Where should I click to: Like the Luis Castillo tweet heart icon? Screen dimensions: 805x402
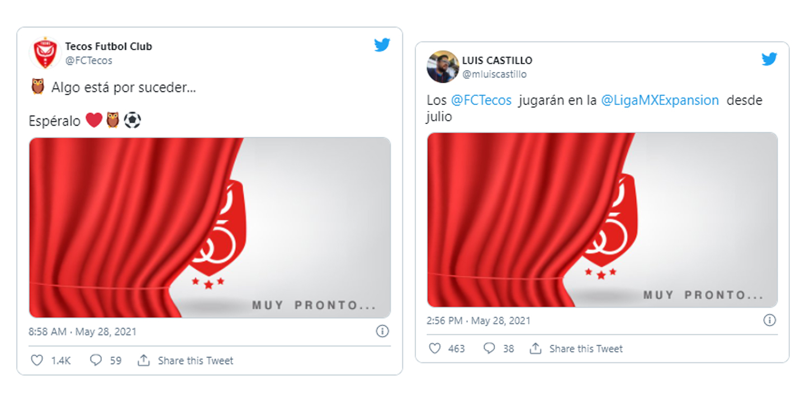coord(435,348)
